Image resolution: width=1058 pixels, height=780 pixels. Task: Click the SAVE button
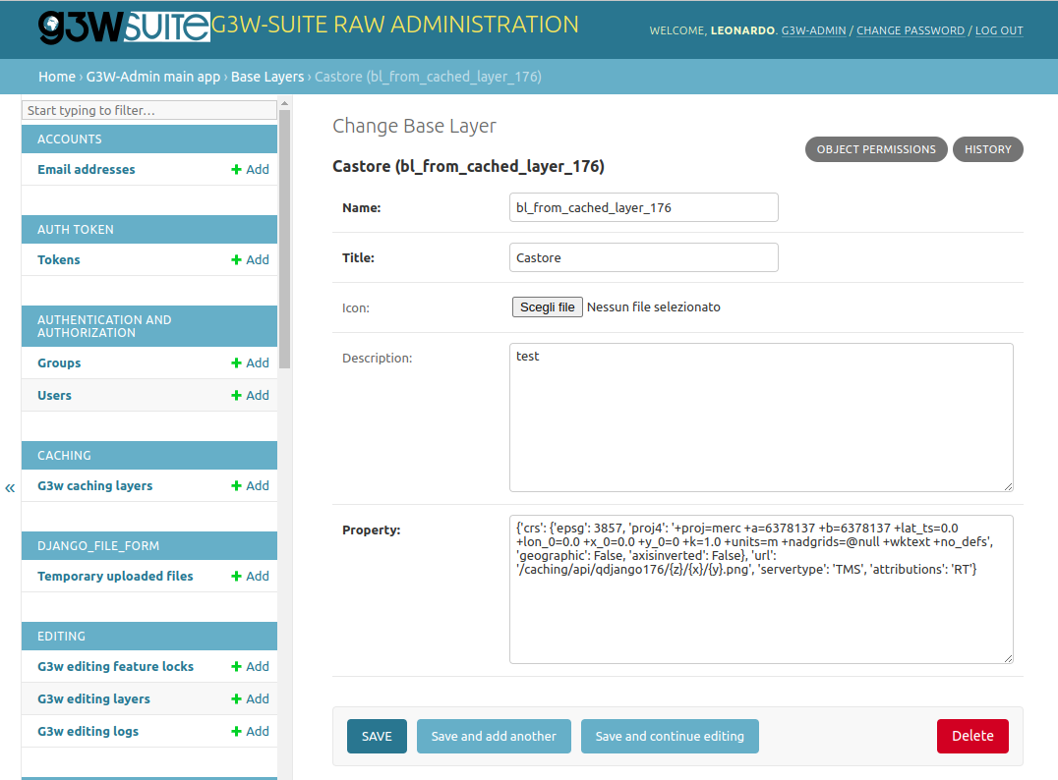coord(377,736)
